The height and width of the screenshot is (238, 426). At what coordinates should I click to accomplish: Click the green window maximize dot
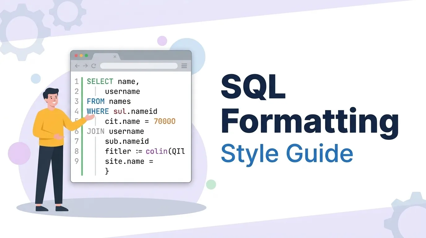pyautogui.click(x=86, y=55)
